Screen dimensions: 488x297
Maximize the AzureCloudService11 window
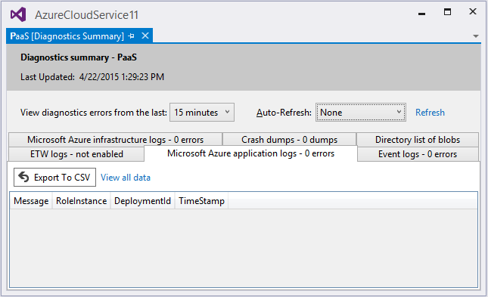[447, 12]
